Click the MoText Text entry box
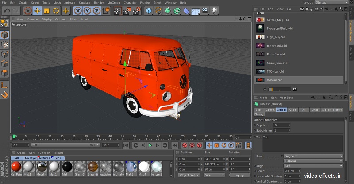This screenshot has height=184, width=354. tap(303, 143)
